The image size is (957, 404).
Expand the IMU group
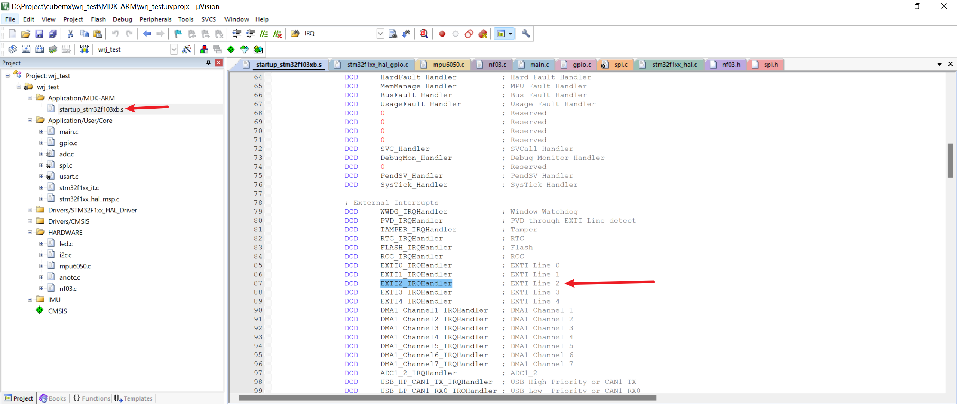coord(30,300)
